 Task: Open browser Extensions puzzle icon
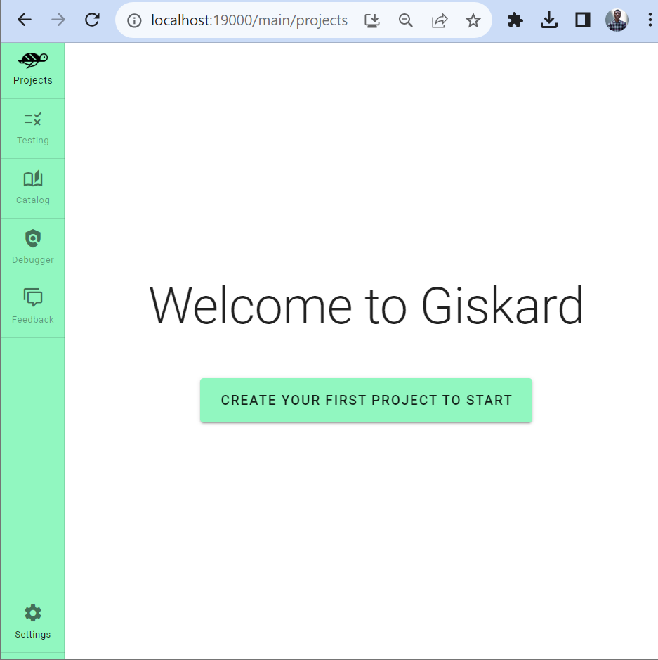pyautogui.click(x=515, y=20)
